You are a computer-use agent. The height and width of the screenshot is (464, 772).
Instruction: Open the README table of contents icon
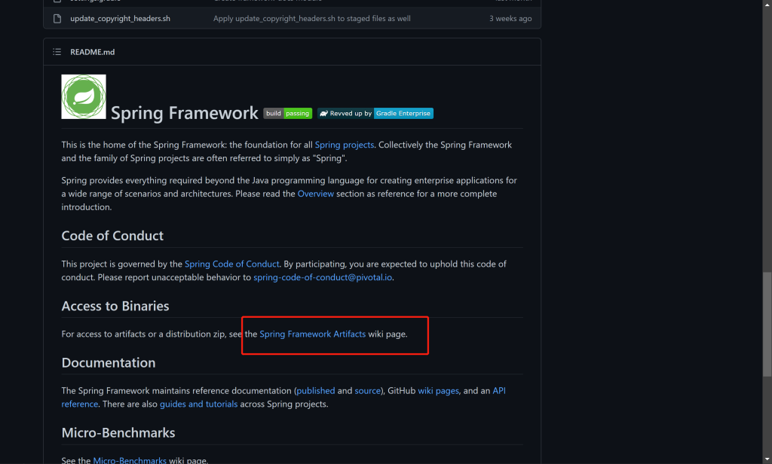click(x=57, y=52)
